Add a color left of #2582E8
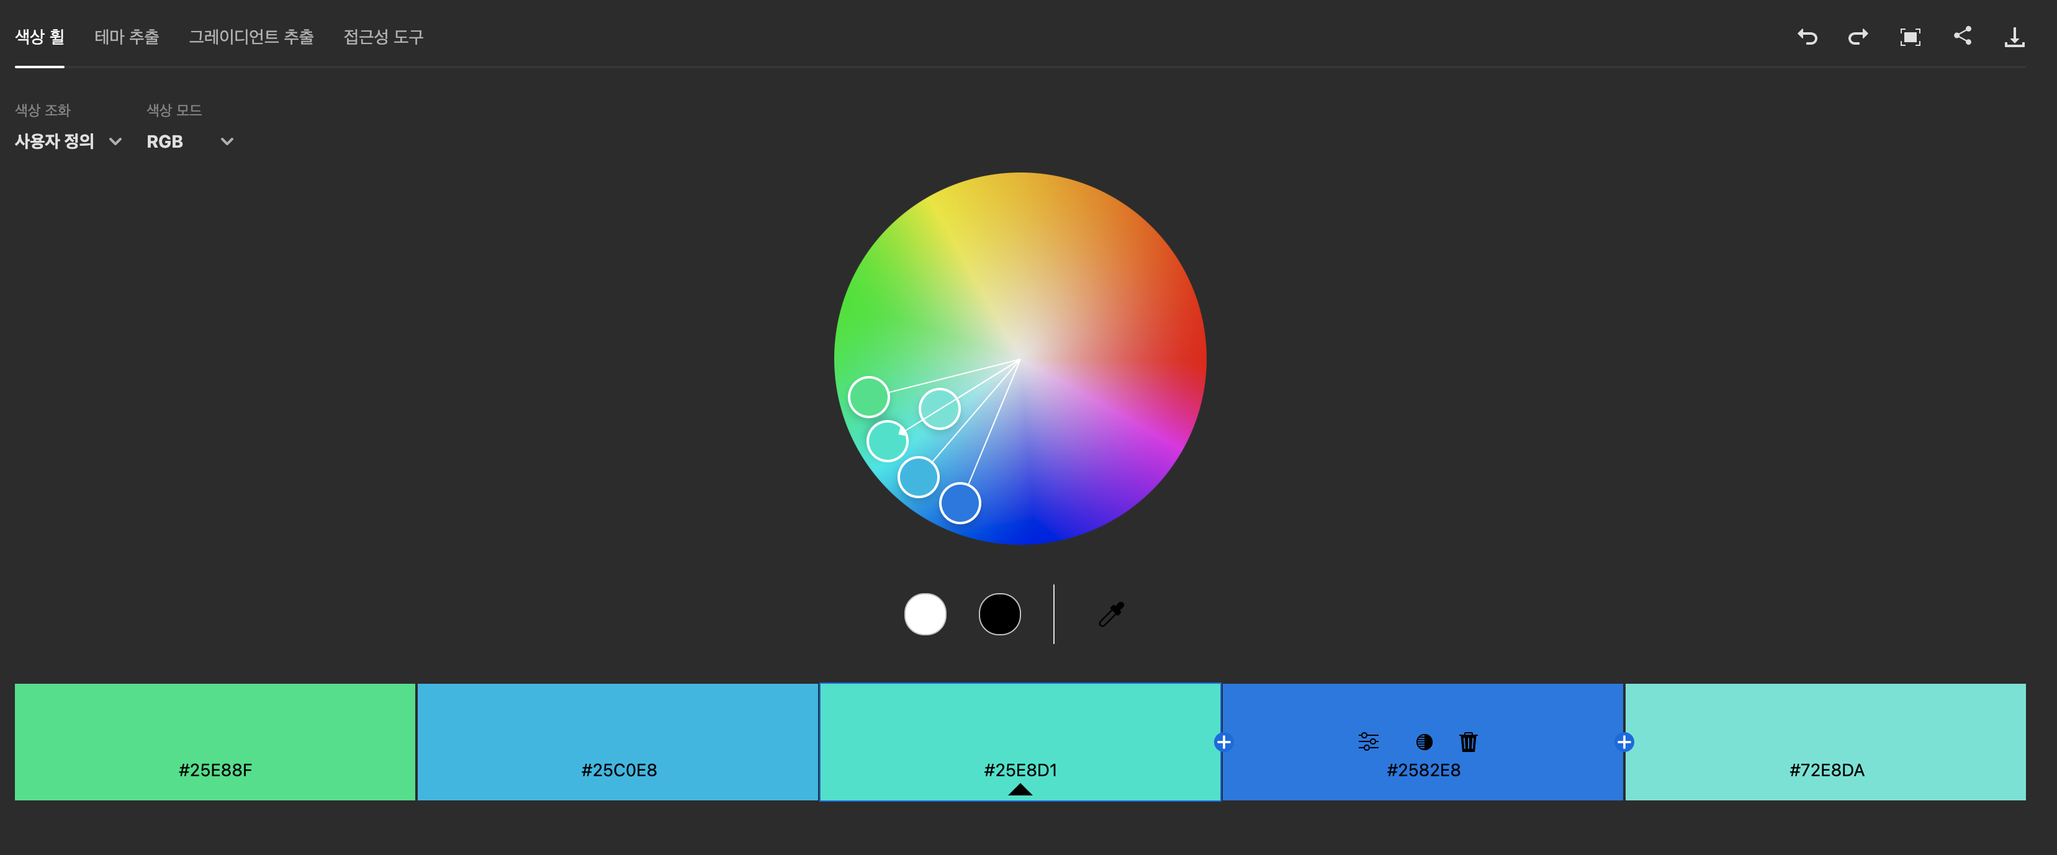The image size is (2057, 855). [1223, 743]
